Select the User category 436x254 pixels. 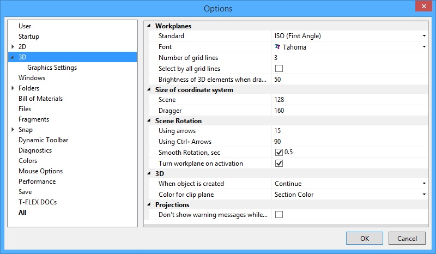pos(25,26)
